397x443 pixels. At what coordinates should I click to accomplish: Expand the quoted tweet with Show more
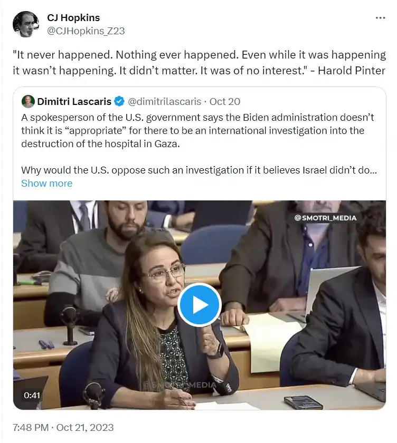(46, 184)
